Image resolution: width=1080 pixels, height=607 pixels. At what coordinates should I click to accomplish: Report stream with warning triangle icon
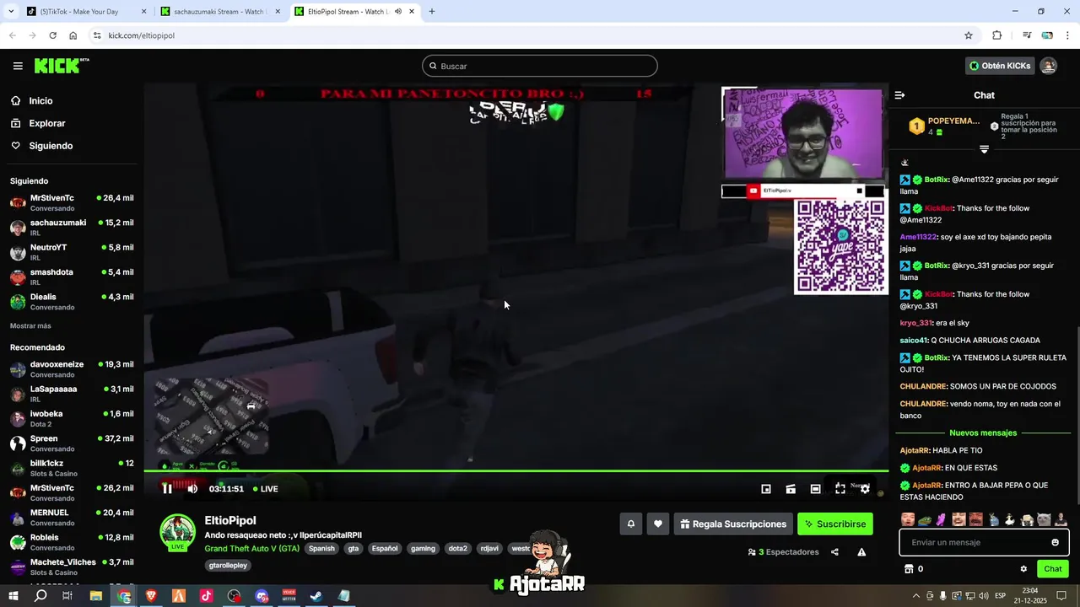(861, 552)
